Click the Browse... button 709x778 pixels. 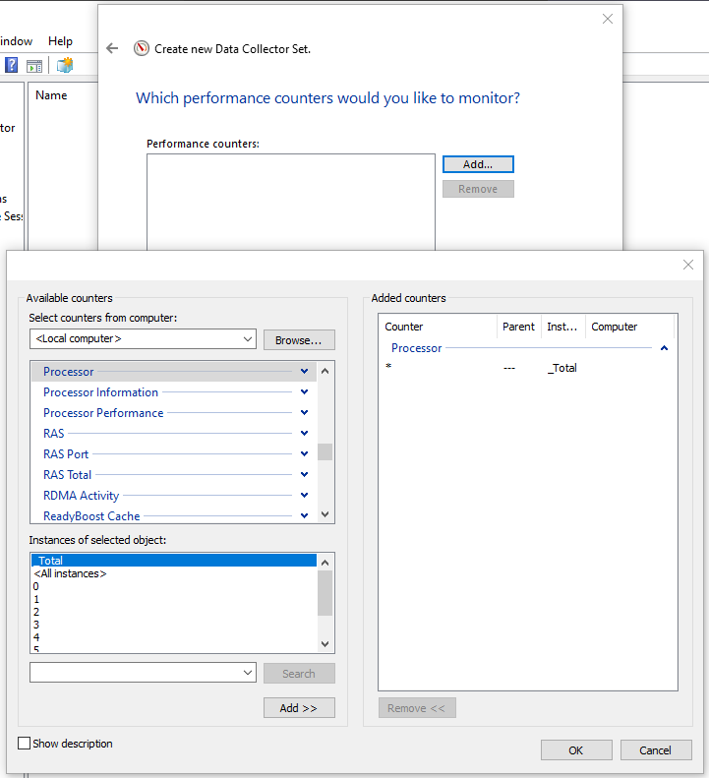299,340
